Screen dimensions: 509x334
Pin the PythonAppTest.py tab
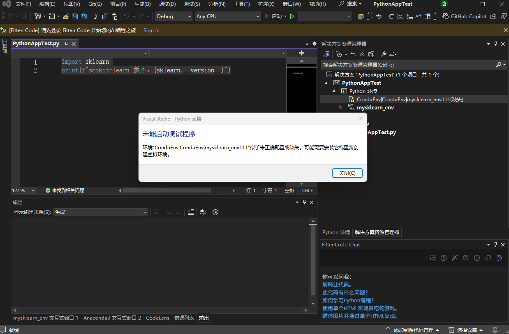66,44
